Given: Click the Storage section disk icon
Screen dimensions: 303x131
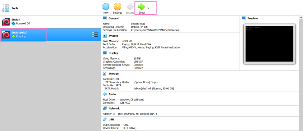Looking at the screenshot, I should click(x=105, y=74).
